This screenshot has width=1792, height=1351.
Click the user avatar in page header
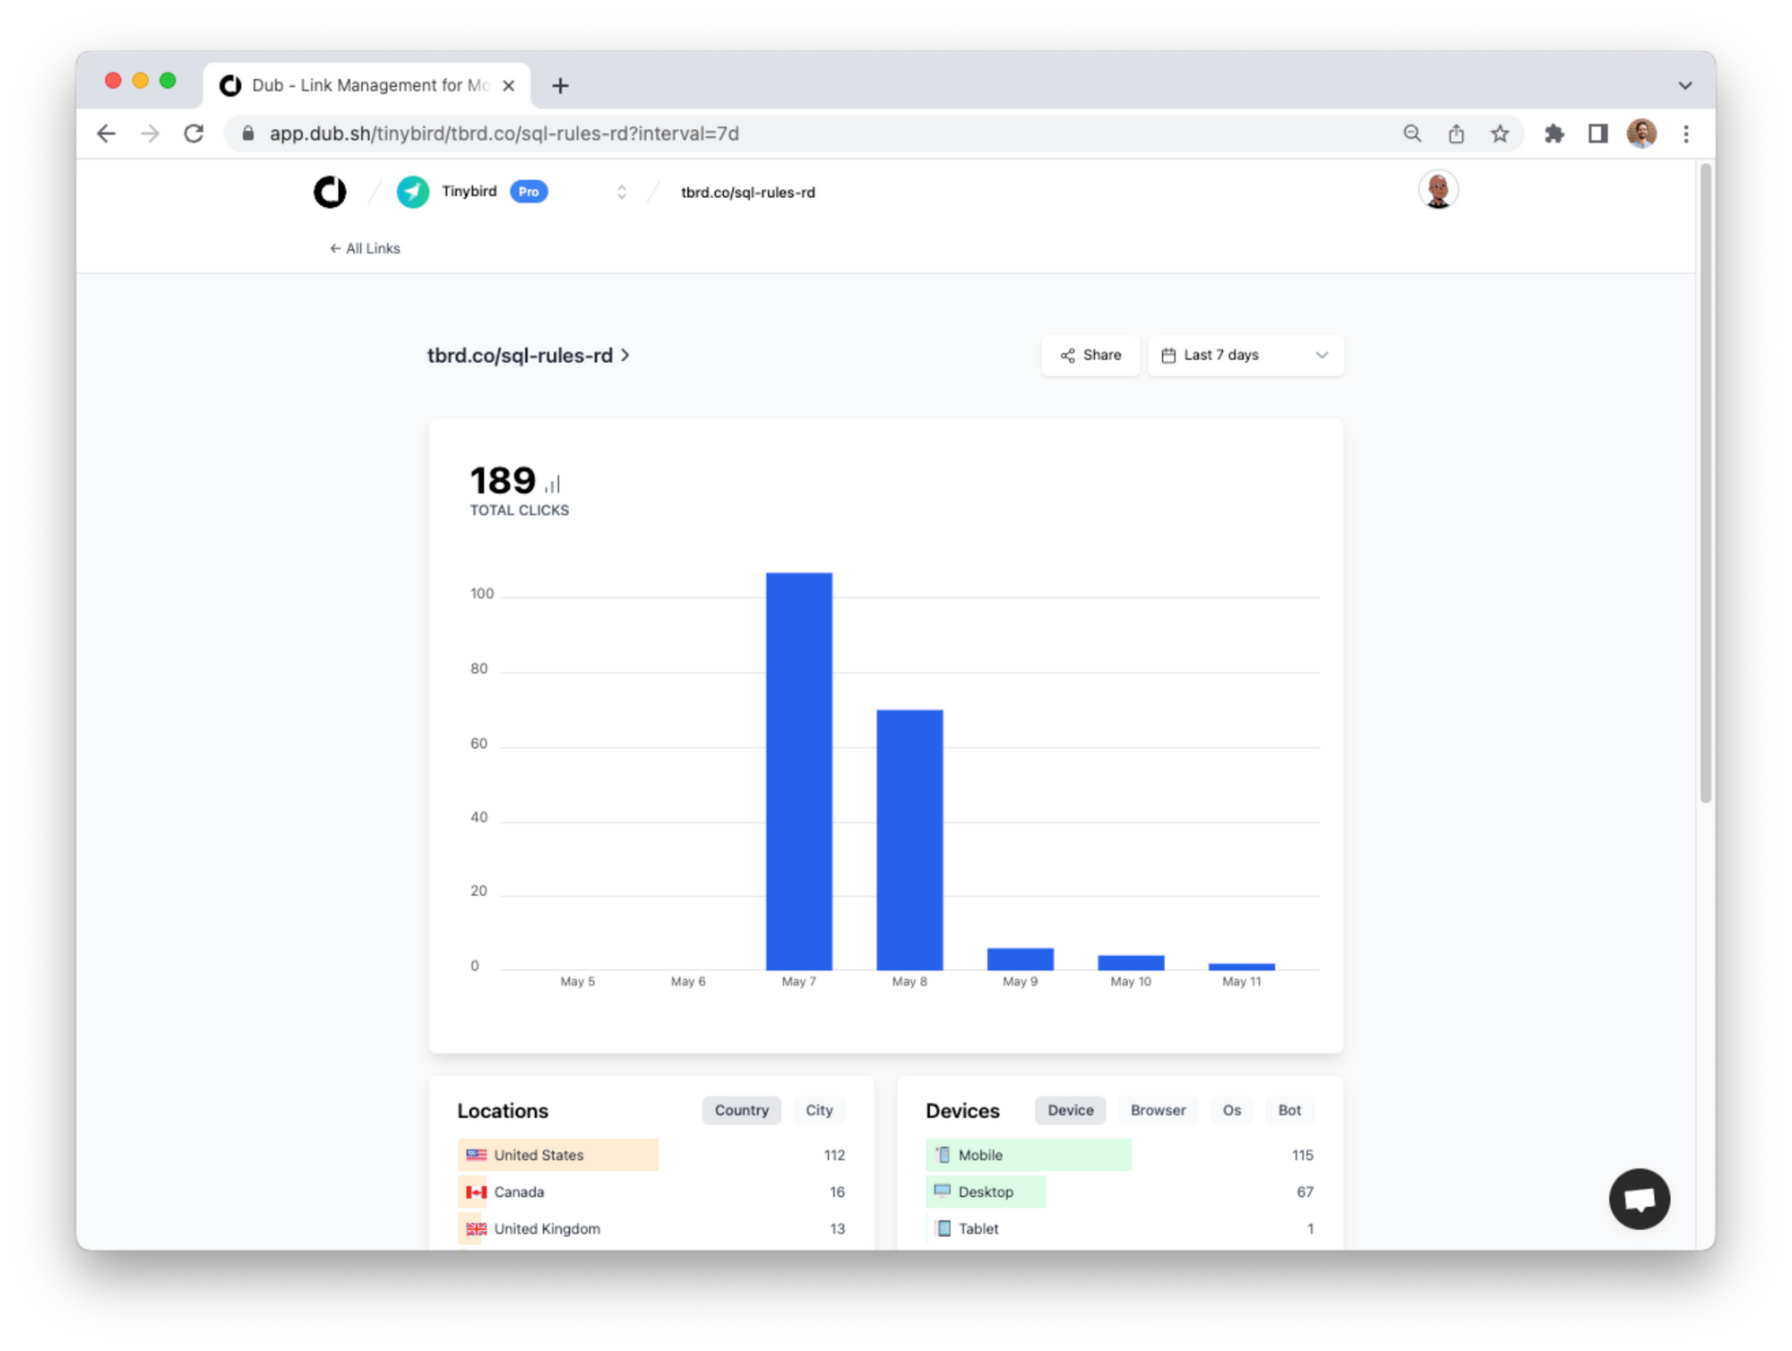[1437, 190]
